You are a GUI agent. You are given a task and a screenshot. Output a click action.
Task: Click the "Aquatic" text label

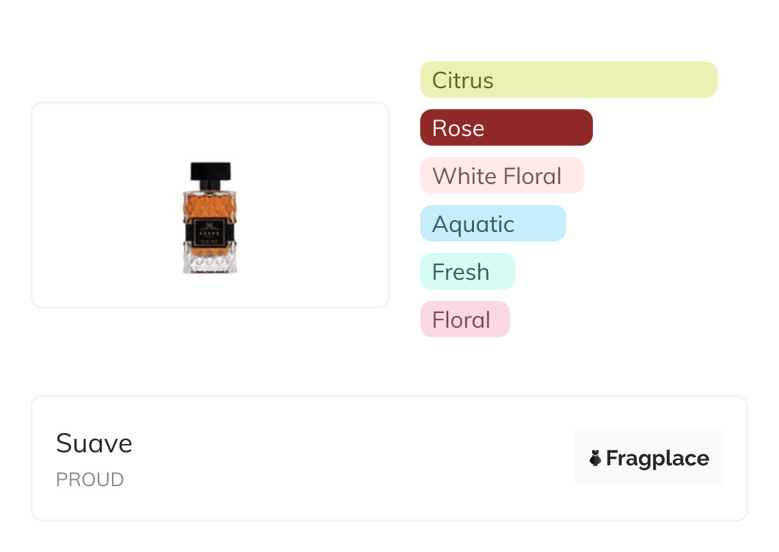click(473, 224)
